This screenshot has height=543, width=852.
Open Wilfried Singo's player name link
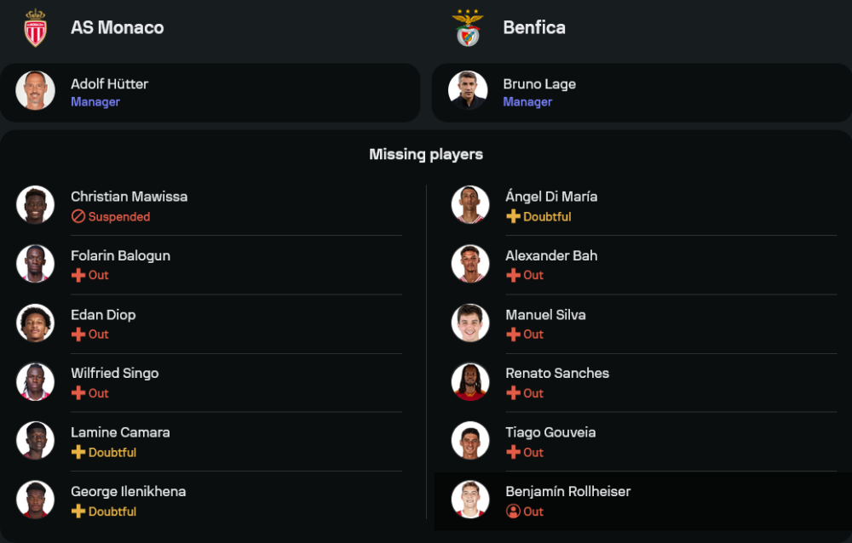114,374
